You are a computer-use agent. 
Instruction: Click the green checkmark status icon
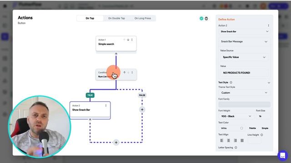click(201, 18)
